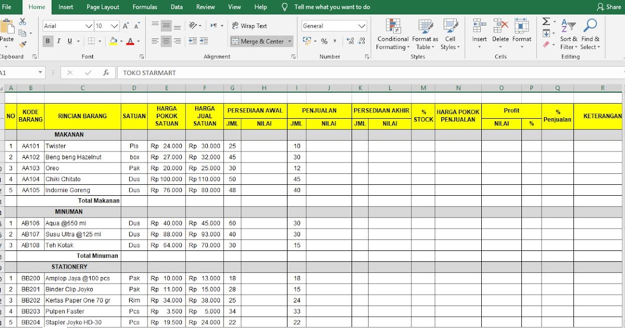Switch to the Page Layout tab
The width and height of the screenshot is (625, 328).
103,7
